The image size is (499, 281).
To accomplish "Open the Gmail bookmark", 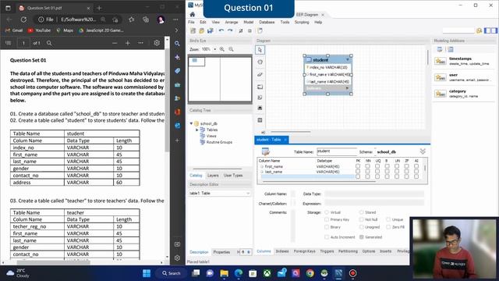I will tap(14, 30).
